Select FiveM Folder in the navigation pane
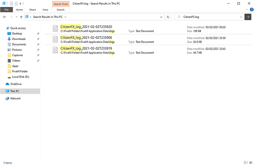The height and width of the screenshot is (165, 254). (x=20, y=71)
